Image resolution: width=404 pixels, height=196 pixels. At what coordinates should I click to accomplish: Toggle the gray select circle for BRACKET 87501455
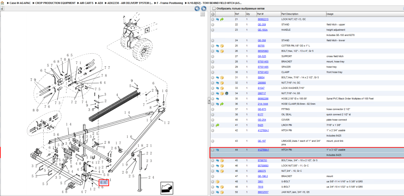pos(213,62)
